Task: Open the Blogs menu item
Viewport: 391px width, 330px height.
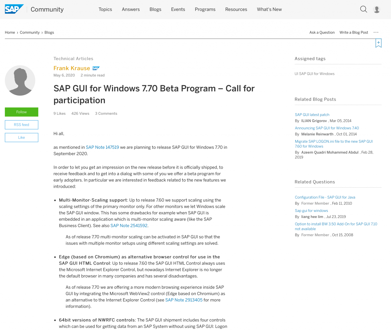Action: point(155,9)
